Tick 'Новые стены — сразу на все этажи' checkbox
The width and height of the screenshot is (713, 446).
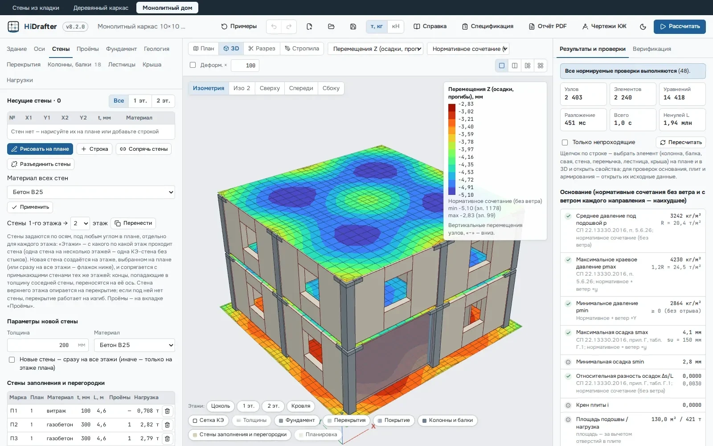[x=12, y=360]
